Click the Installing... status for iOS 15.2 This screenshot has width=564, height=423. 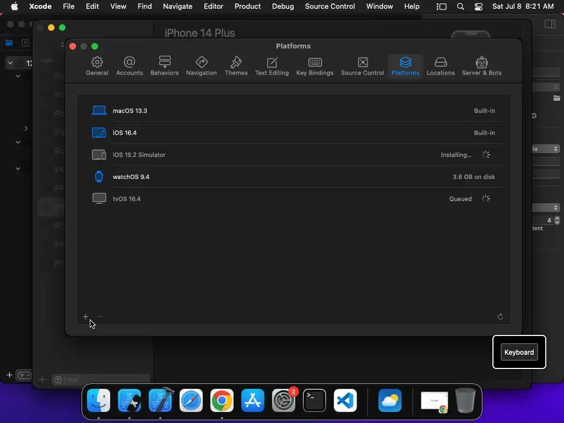[x=456, y=155]
